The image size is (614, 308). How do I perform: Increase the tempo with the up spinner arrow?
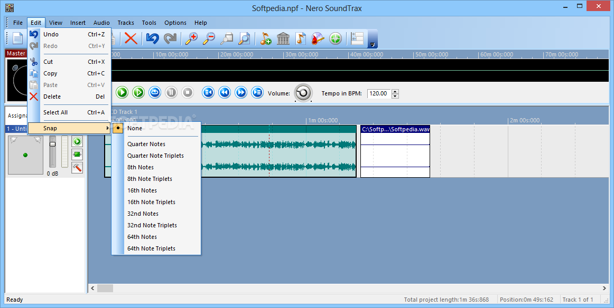click(x=395, y=91)
